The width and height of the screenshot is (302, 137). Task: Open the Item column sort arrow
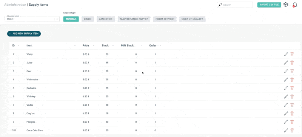75,46
